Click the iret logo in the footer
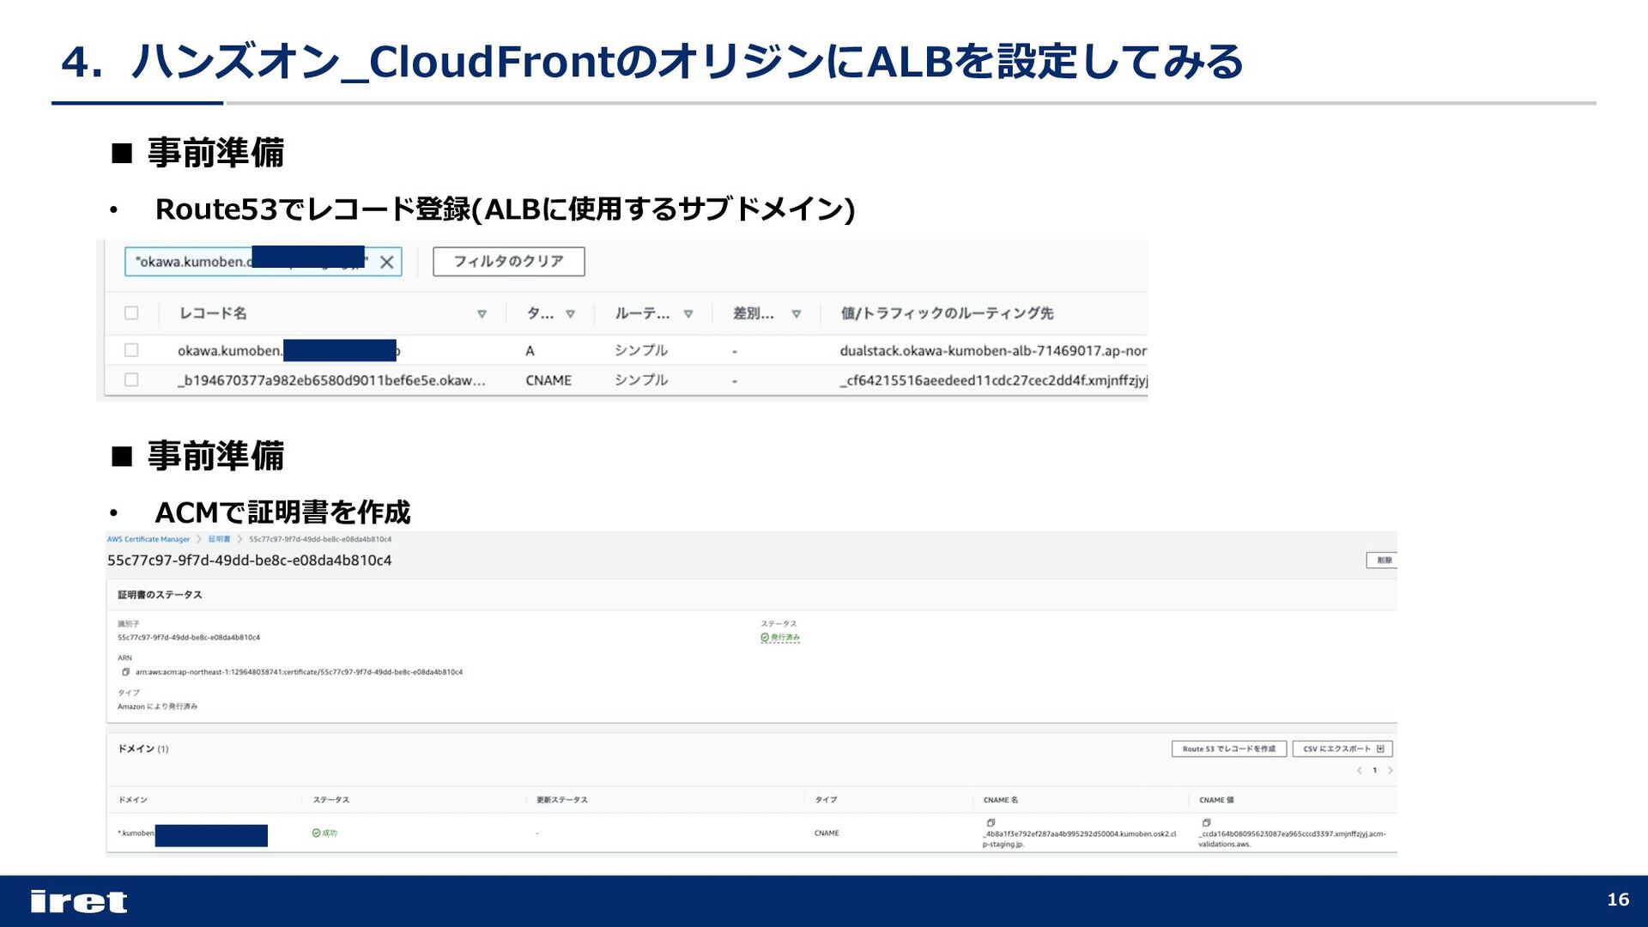 tap(79, 901)
